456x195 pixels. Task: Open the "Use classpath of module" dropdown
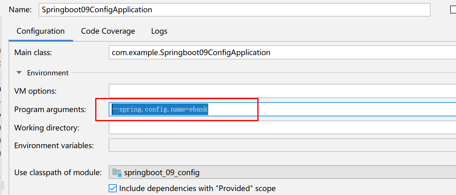282,172
